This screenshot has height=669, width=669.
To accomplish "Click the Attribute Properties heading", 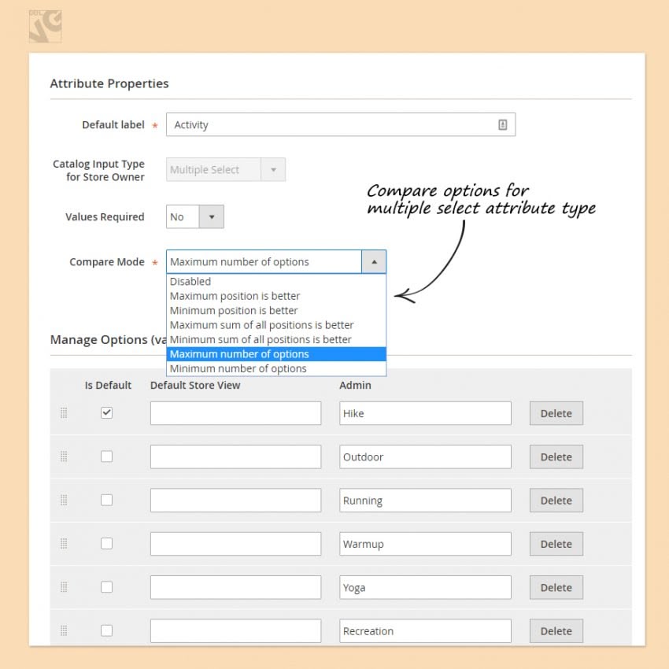I will point(109,83).
